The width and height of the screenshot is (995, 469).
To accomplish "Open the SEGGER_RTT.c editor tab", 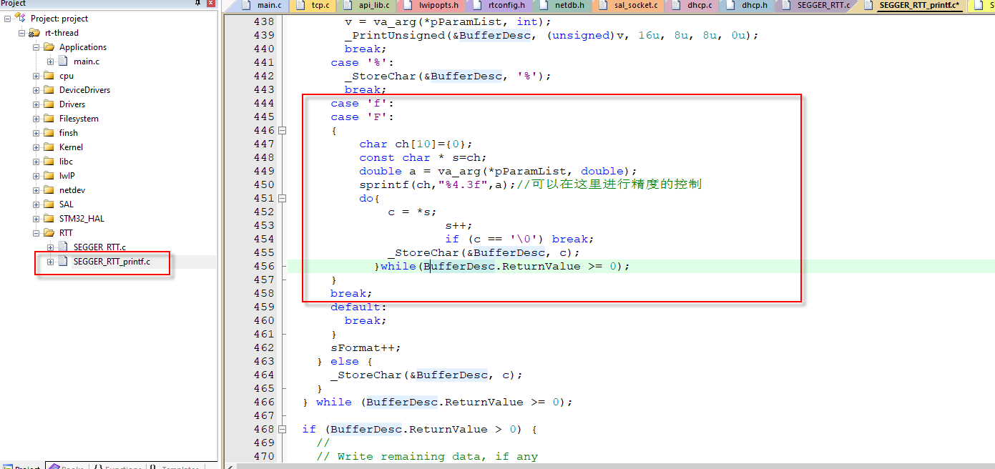I will pyautogui.click(x=815, y=6).
